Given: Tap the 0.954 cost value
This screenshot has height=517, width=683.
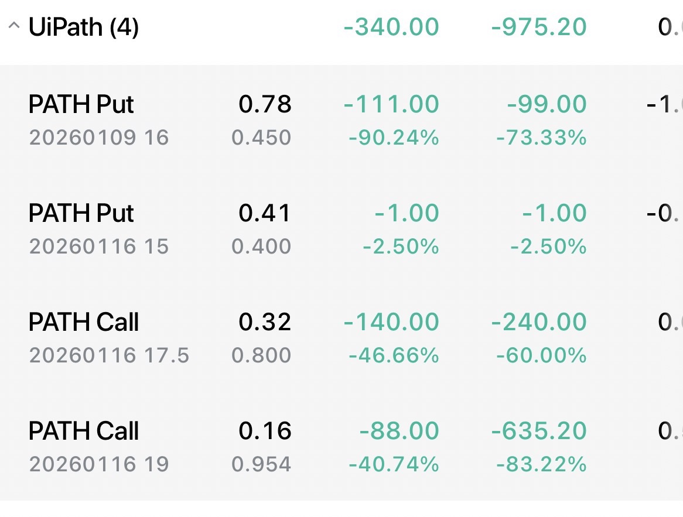Looking at the screenshot, I should pyautogui.click(x=261, y=465).
